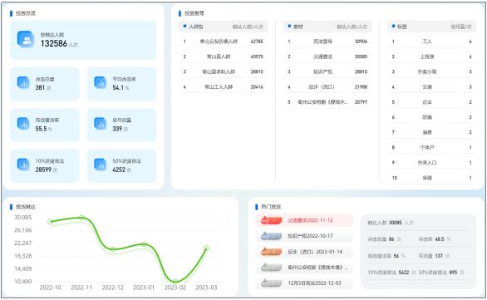Click the bar-chart icon next to 54.1
The height and width of the screenshot is (300, 487).
[x=100, y=82]
